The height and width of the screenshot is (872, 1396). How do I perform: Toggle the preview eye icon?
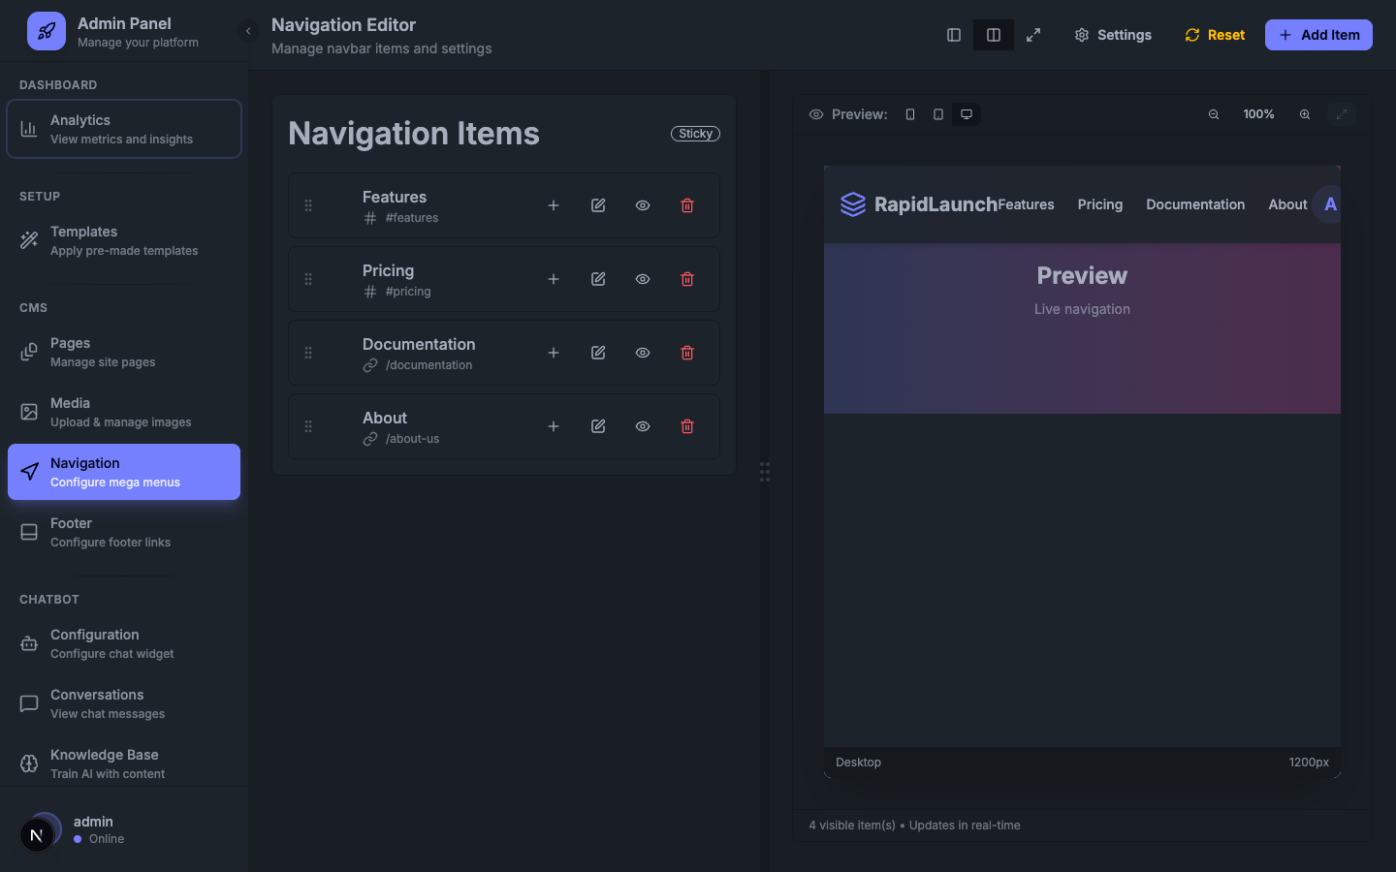click(816, 114)
